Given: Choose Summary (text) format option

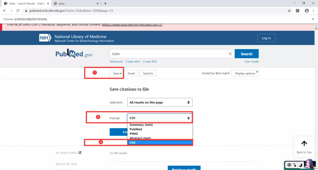Looking at the screenshot, I should point(160,125).
